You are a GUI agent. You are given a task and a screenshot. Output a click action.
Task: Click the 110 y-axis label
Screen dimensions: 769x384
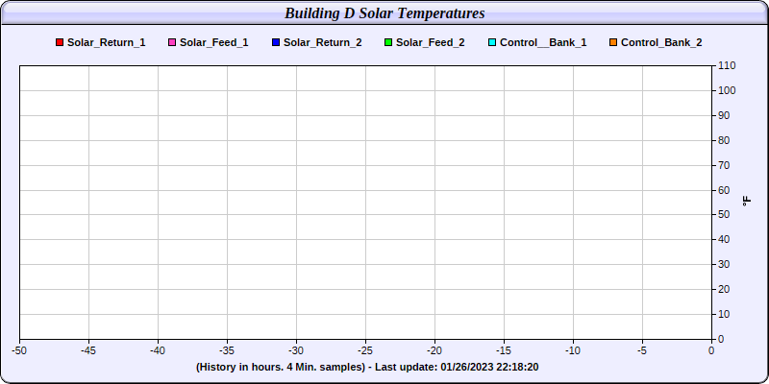[727, 65]
